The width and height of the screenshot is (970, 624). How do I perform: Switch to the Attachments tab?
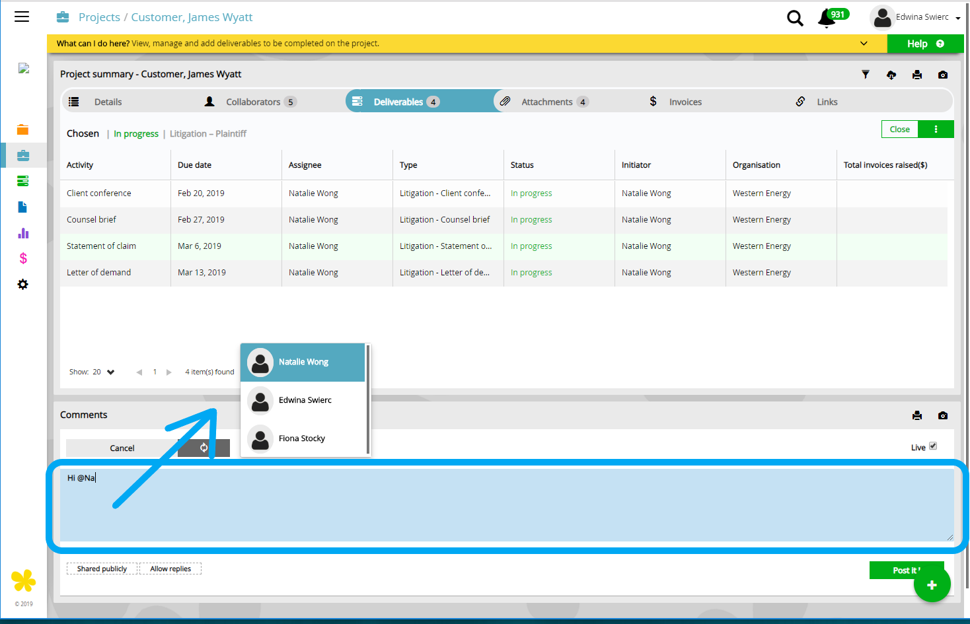tap(546, 102)
